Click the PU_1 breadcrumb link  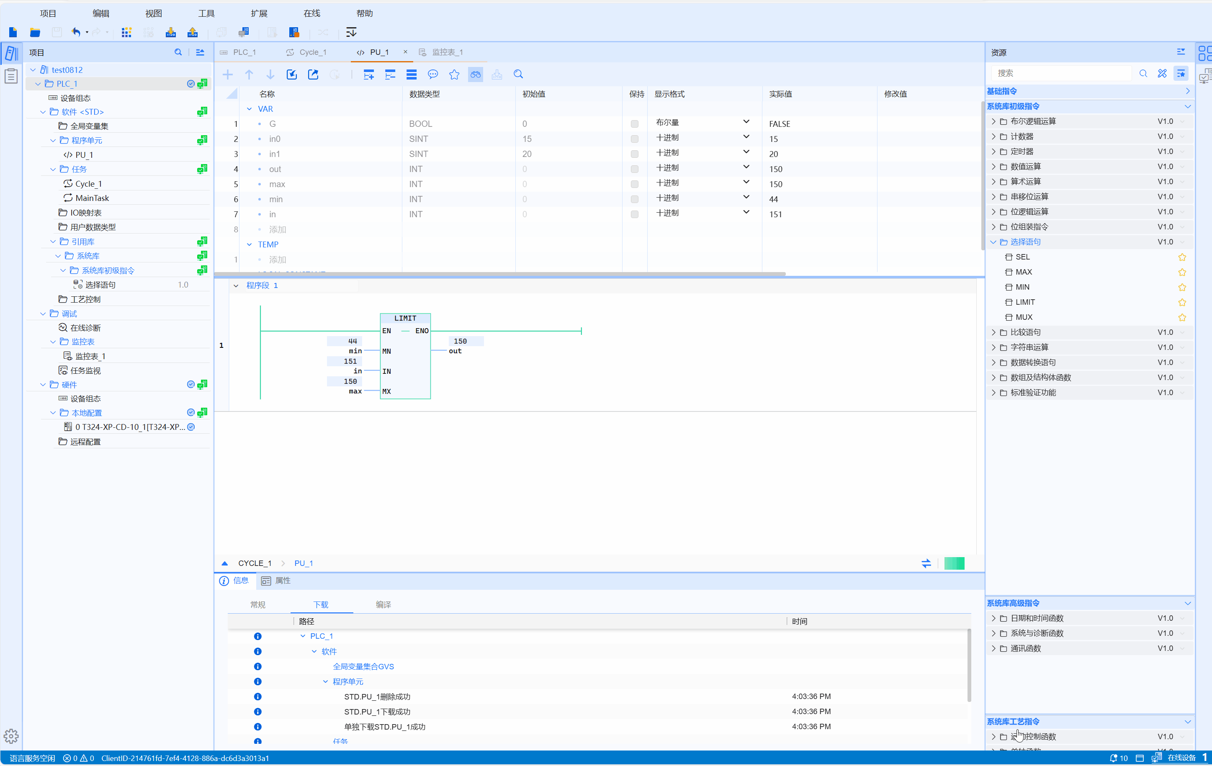(304, 563)
